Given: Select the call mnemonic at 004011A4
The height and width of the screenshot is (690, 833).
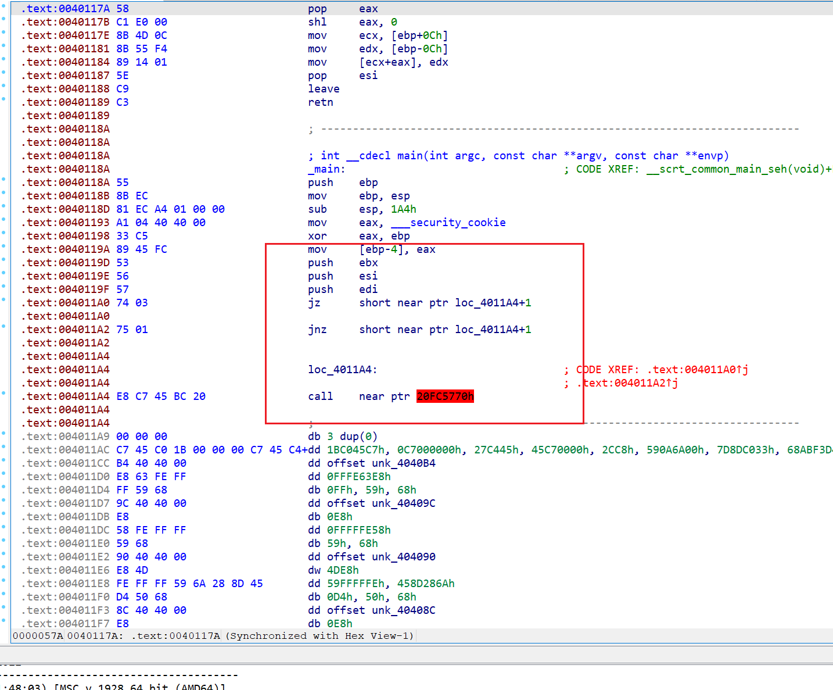Looking at the screenshot, I should coord(321,396).
